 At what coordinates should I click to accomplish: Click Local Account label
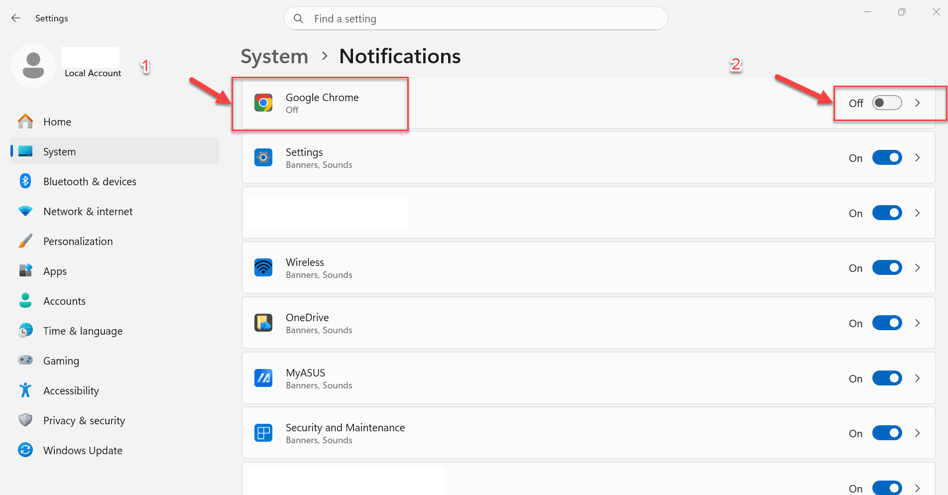[93, 73]
